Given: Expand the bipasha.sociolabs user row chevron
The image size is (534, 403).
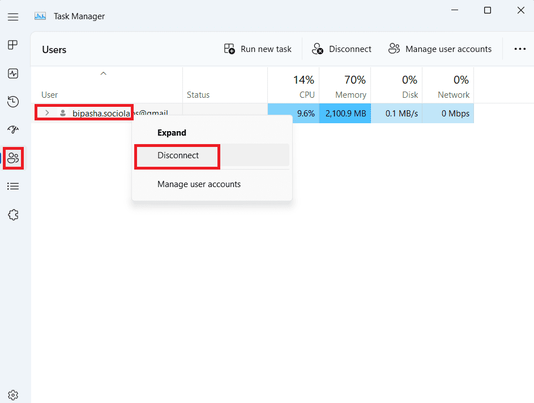Looking at the screenshot, I should pyautogui.click(x=48, y=113).
